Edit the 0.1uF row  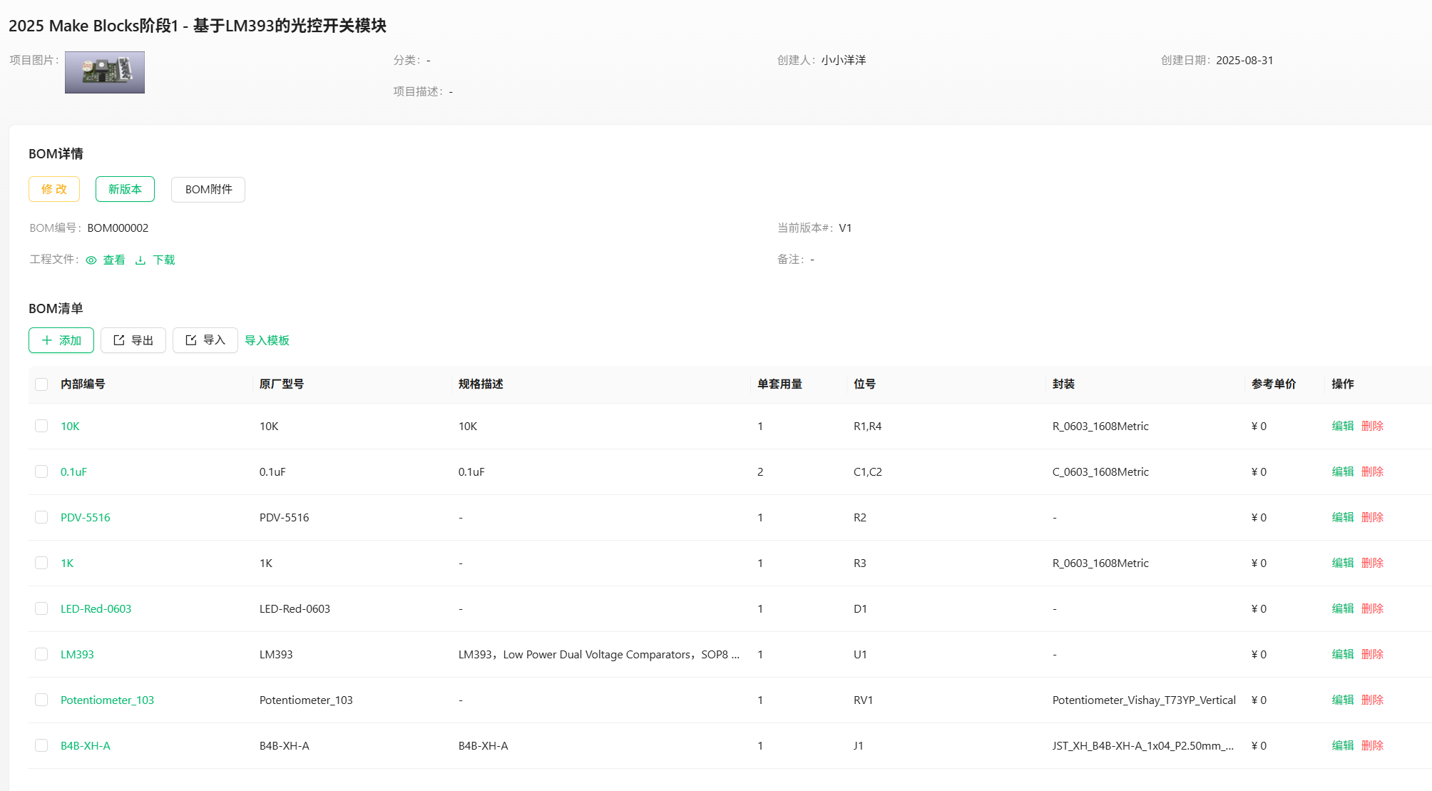(x=1342, y=471)
